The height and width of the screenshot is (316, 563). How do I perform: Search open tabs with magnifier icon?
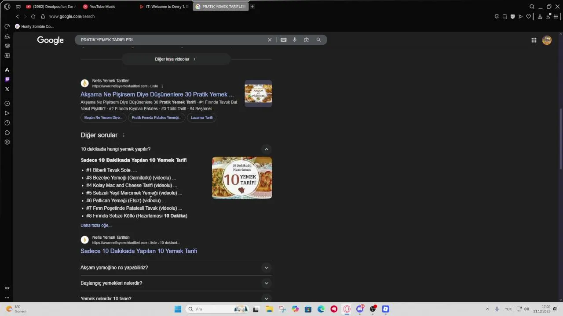532,7
